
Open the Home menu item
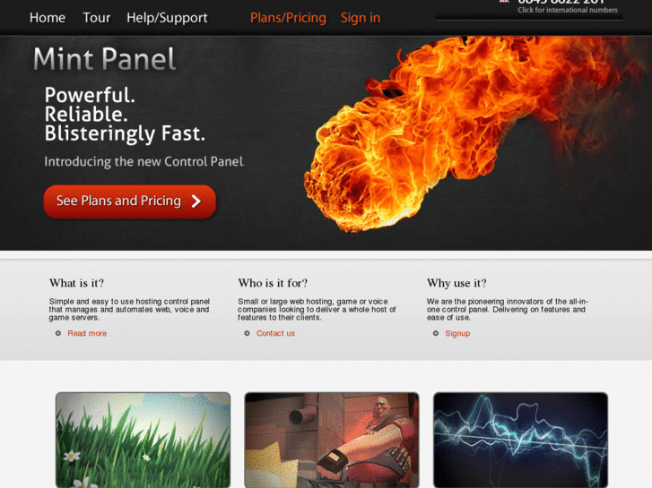pos(48,18)
